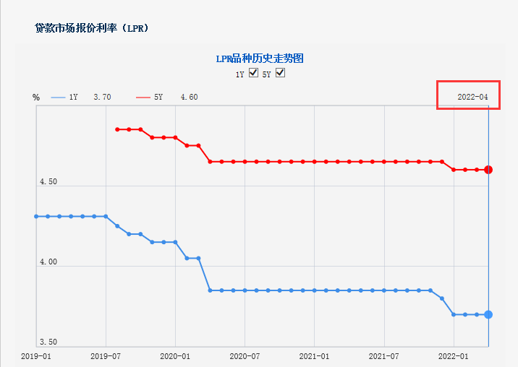Click the first red 5Y data point
518x367 pixels.
pos(117,129)
